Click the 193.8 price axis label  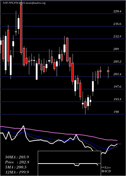(117, 99)
